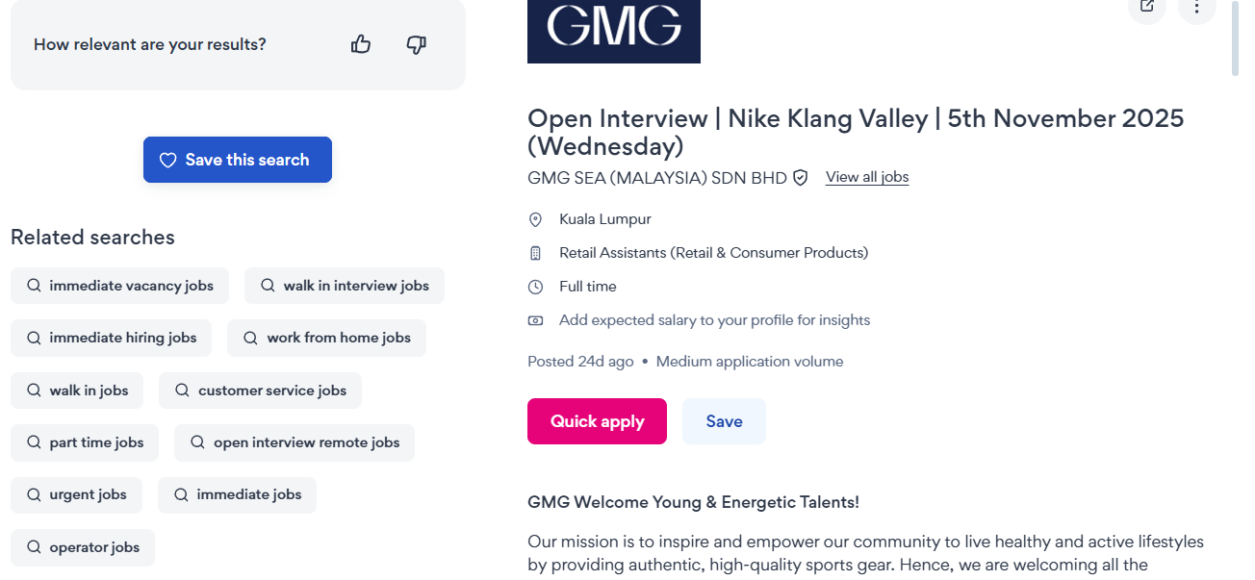Search for walk in interview jobs
1255x580 pixels.
(345, 286)
